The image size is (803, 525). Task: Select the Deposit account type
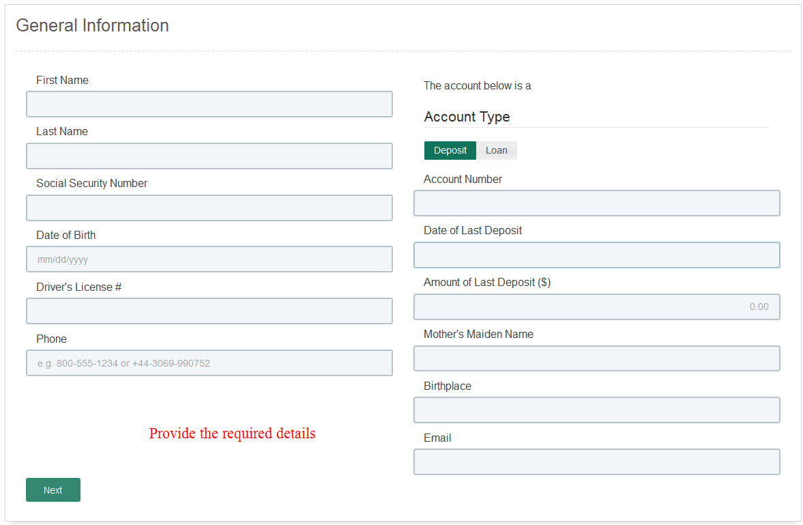point(450,150)
